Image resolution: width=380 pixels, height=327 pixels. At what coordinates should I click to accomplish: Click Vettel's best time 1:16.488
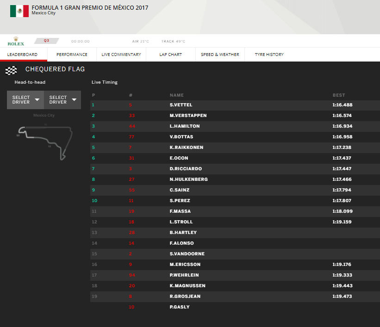point(343,105)
